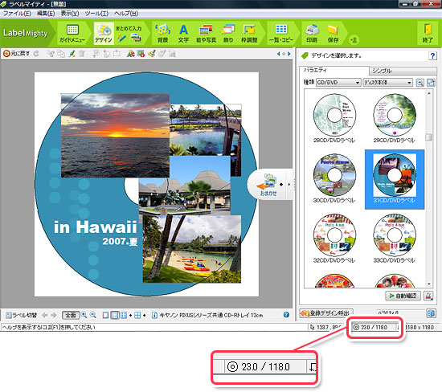Click the 保存 save folder icon
The width and height of the screenshot is (442, 392).
point(333,33)
